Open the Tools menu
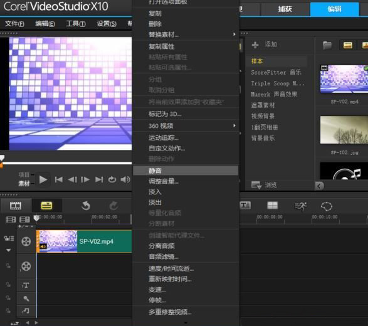368x326 pixels. coord(76,24)
